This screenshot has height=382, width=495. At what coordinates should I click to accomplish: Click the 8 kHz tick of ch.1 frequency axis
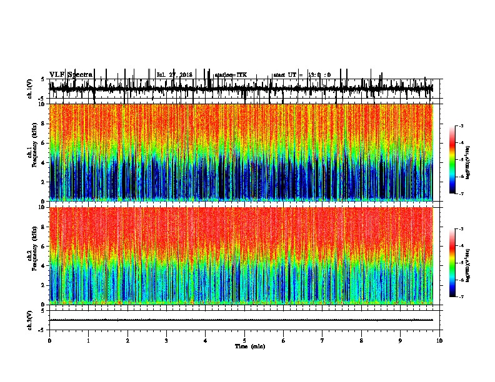click(44, 124)
